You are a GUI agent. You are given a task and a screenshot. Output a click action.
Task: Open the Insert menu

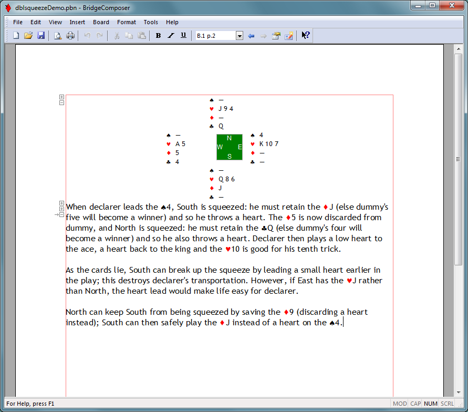[77, 22]
